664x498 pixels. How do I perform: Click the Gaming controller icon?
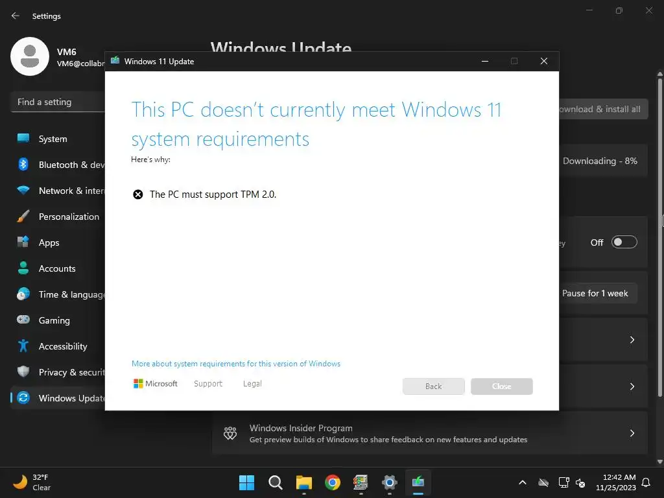click(x=23, y=320)
